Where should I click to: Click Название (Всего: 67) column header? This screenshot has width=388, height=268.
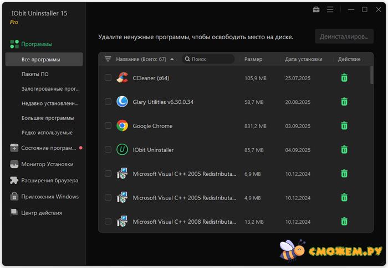pyautogui.click(x=141, y=59)
